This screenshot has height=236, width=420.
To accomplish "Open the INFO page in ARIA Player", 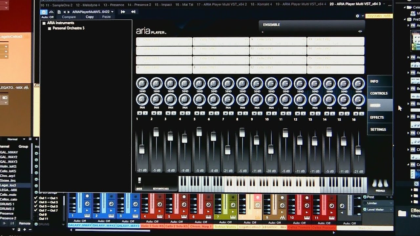I will (x=380, y=81).
